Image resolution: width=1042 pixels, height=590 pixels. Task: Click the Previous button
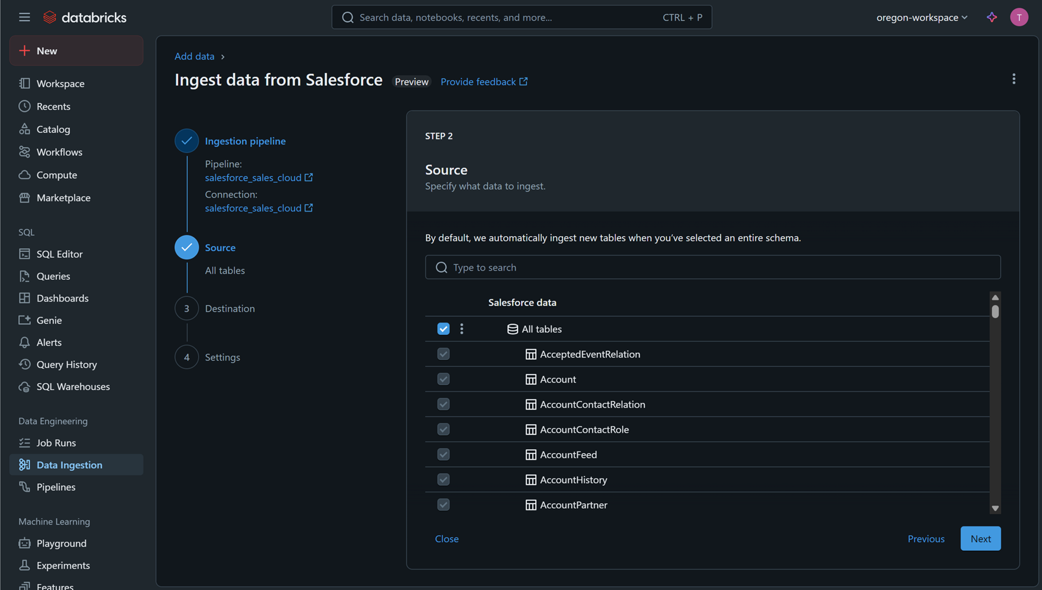[926, 539]
